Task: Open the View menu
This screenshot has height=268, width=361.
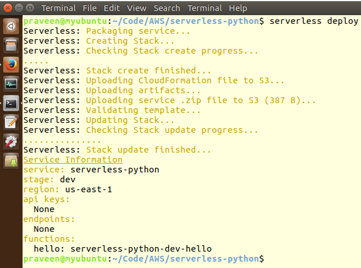Action: pyautogui.click(x=136, y=8)
